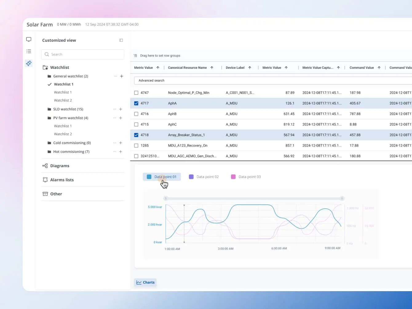
Task: Collapse the Customized view side panel icon
Action: 121,40
